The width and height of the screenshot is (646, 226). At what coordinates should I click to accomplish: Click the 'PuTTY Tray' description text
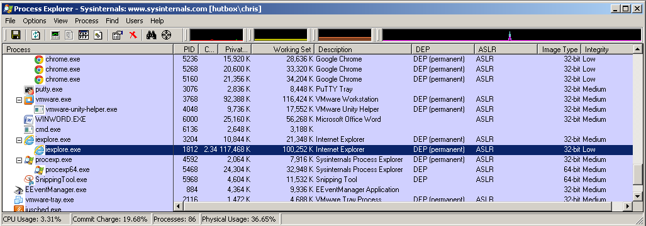pyautogui.click(x=334, y=89)
